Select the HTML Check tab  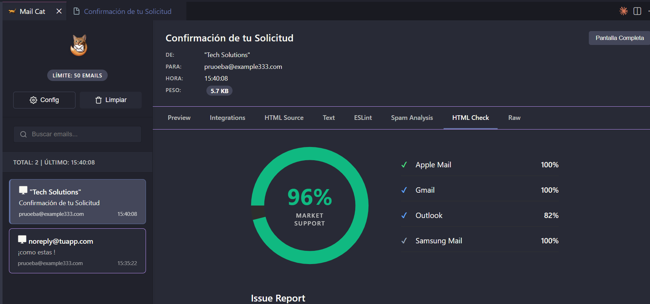click(470, 118)
